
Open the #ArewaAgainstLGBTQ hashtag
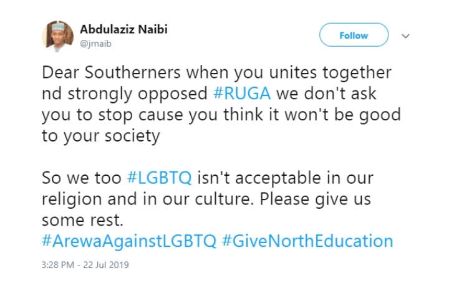click(128, 241)
